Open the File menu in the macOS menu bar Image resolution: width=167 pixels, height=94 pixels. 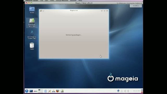tap(41, 1)
